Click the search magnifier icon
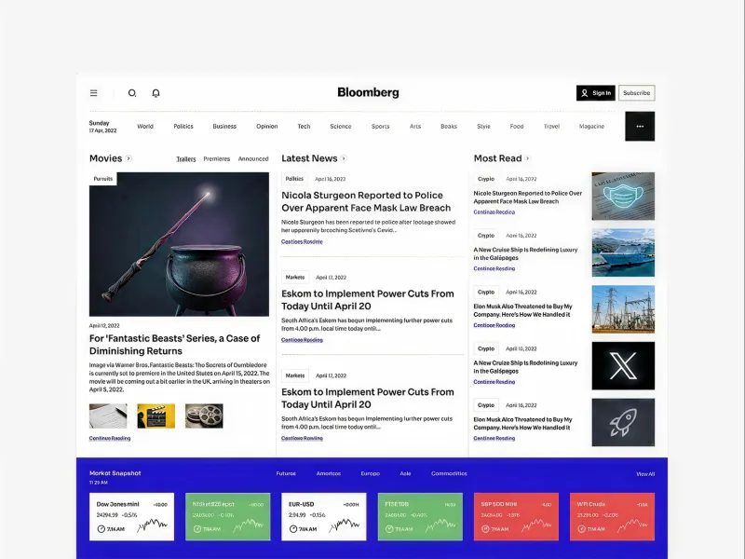 (132, 93)
